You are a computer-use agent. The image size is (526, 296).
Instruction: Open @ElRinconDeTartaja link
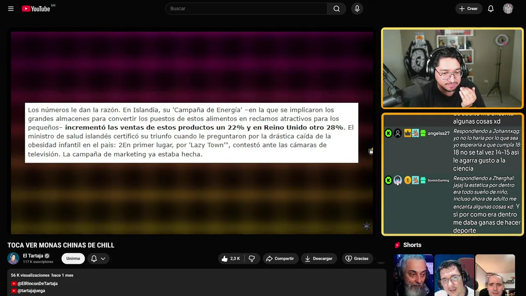(37, 284)
